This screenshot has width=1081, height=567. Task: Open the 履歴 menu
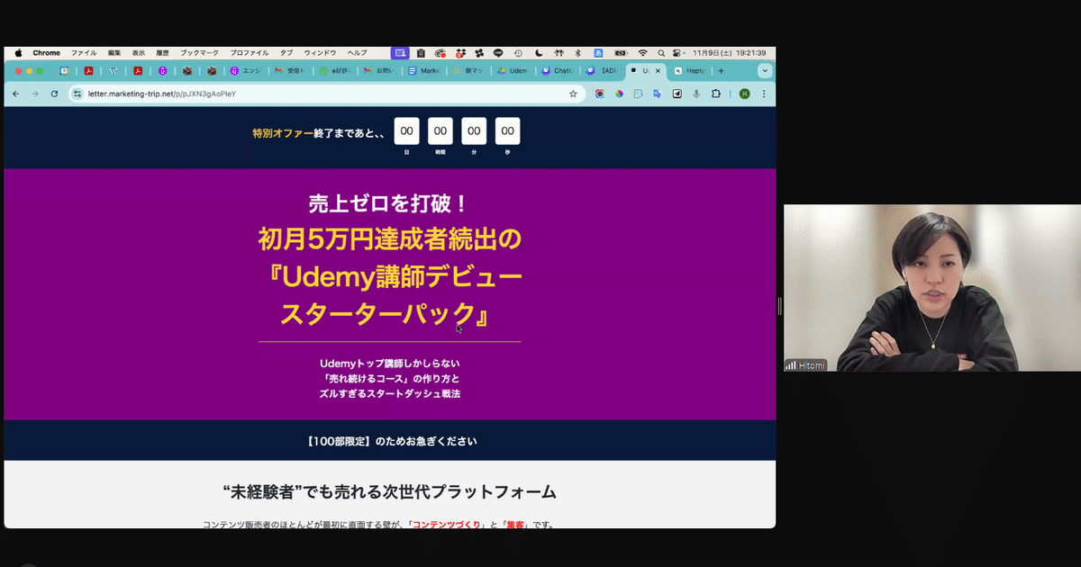pos(163,53)
